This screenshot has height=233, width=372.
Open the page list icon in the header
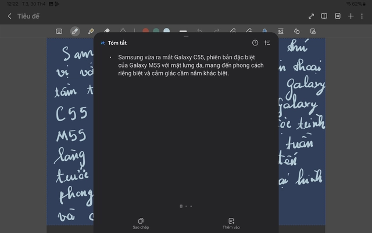(338, 16)
